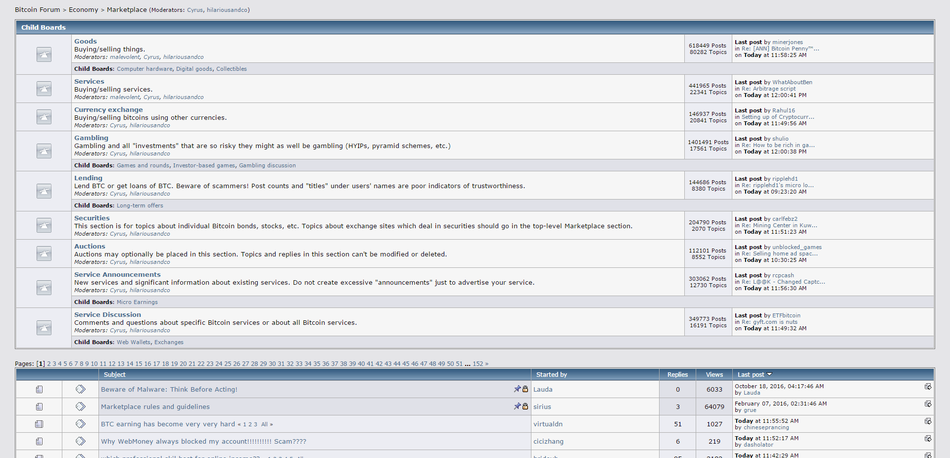Jump to last page 152
The image size is (950, 458).
point(478,364)
